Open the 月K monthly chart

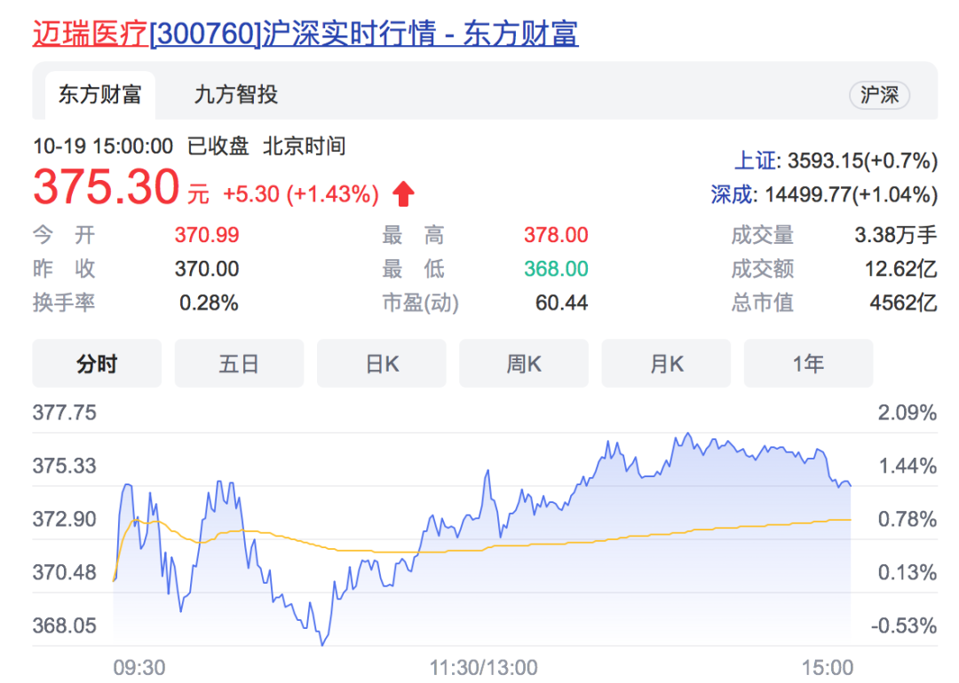click(666, 364)
